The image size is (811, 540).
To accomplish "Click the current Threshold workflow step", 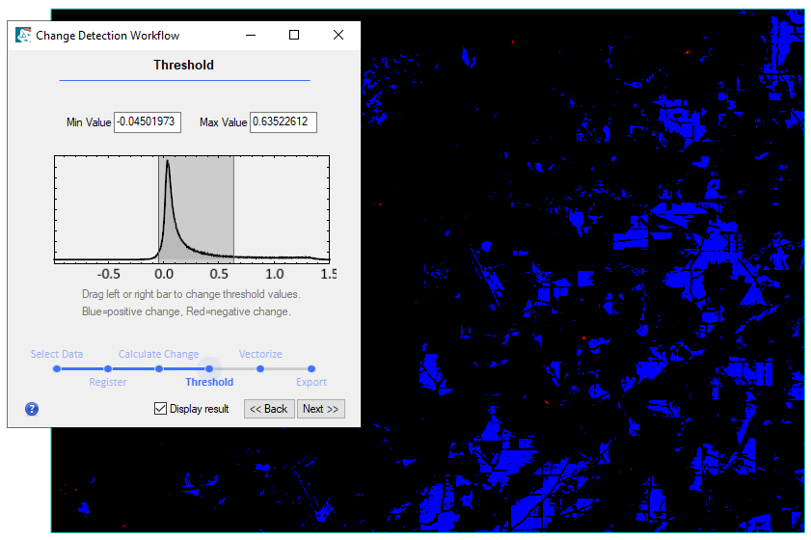I will point(209,368).
